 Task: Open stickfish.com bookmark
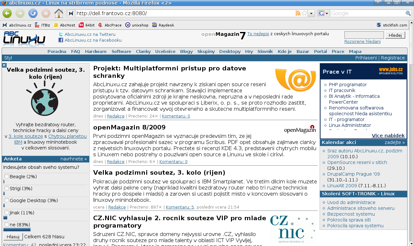click(x=392, y=25)
